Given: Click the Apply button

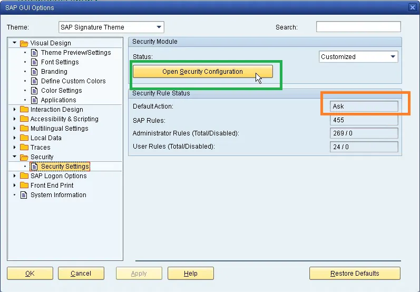Looking at the screenshot, I should [x=139, y=273].
